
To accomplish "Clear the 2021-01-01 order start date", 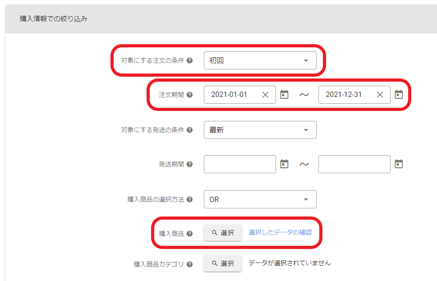I will [265, 95].
